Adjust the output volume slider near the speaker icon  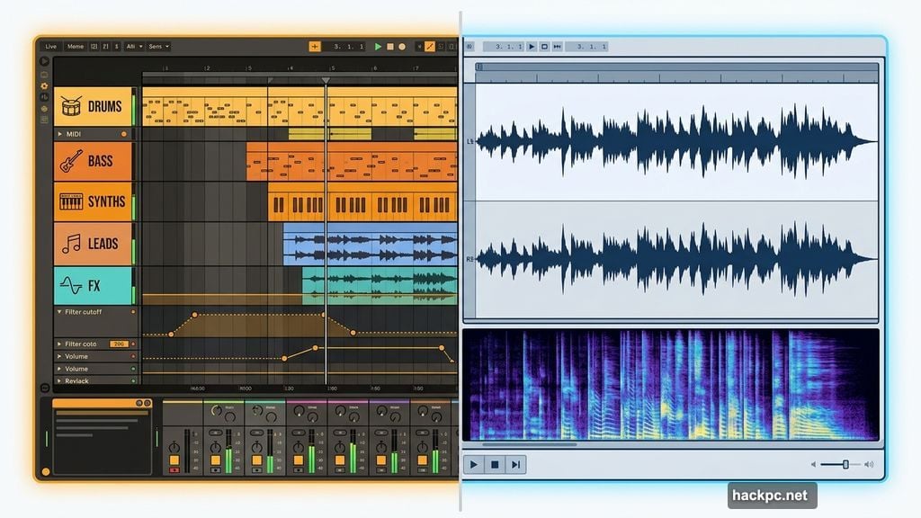tap(844, 465)
